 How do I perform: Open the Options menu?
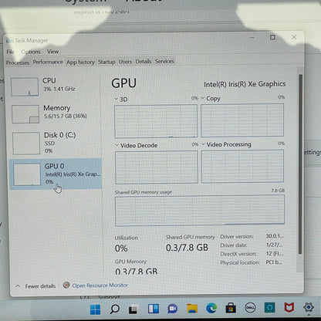coord(31,52)
